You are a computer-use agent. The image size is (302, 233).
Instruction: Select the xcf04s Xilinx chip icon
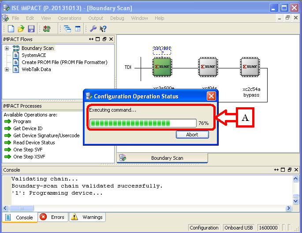point(208,67)
